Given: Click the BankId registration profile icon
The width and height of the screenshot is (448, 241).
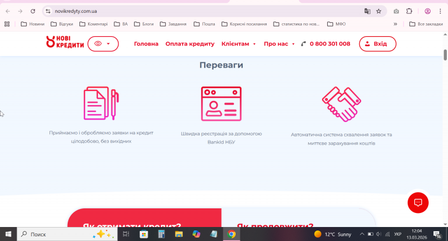Looking at the screenshot, I should 221,104.
